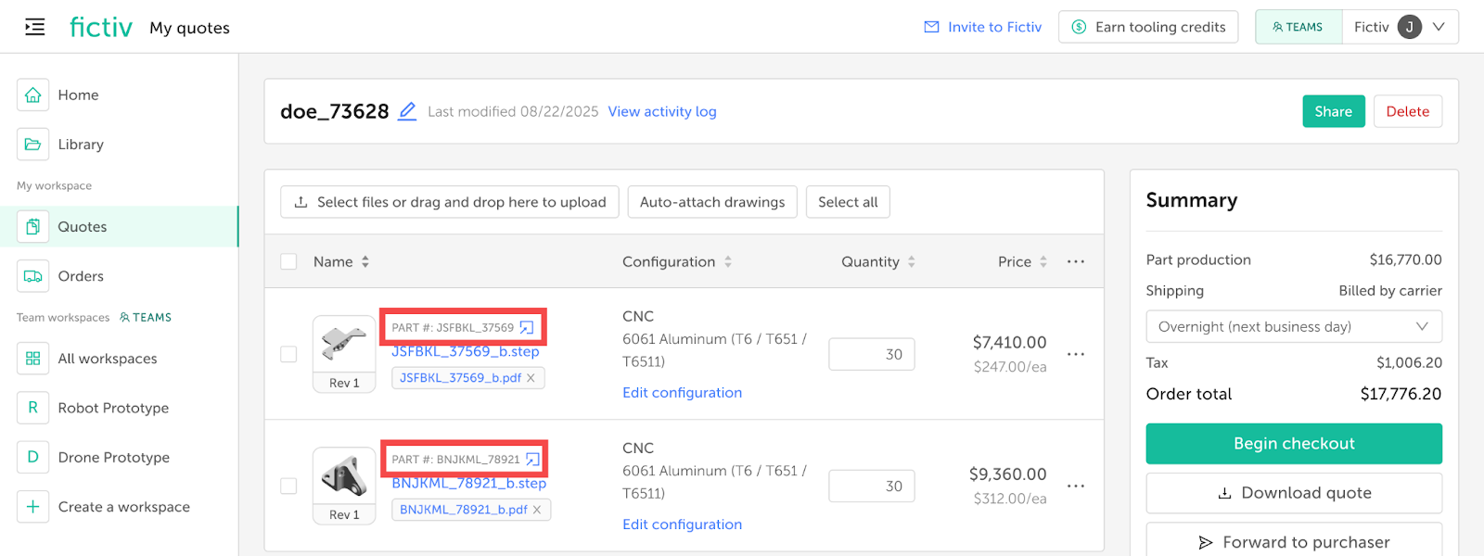Click the dollar icon in Earn tooling credits
This screenshot has height=556, width=1484.
[1079, 27]
